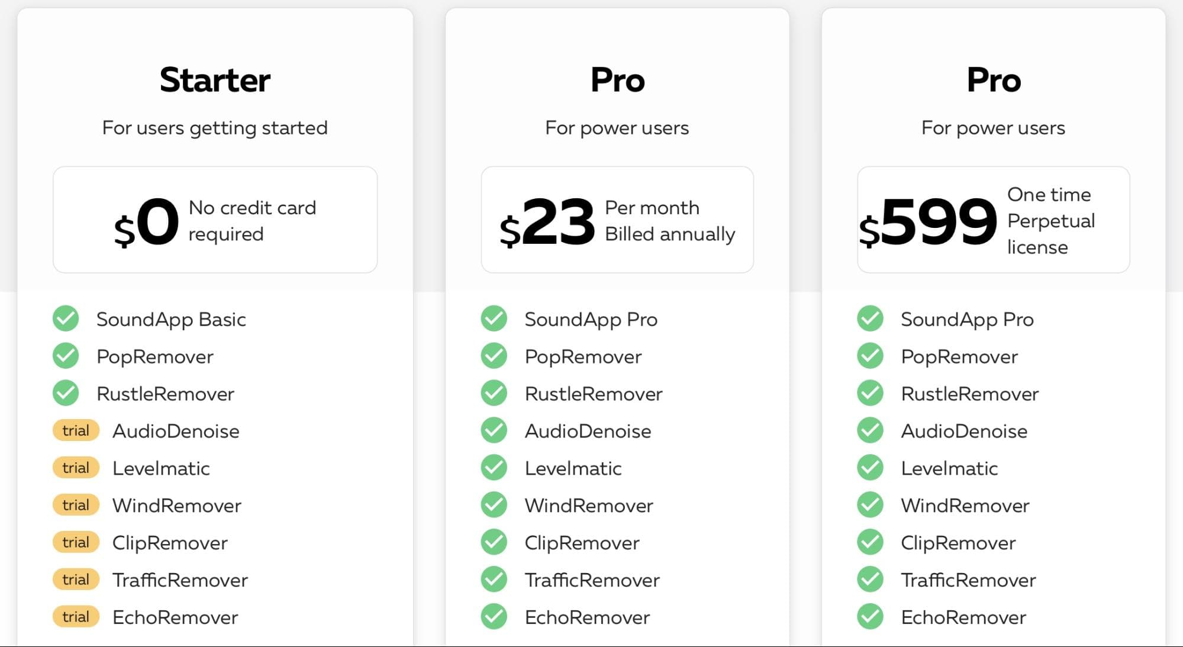Screen dimensions: 1183x647
Task: Click the green checkmark beside SoundApp Basic
Action: tap(66, 318)
